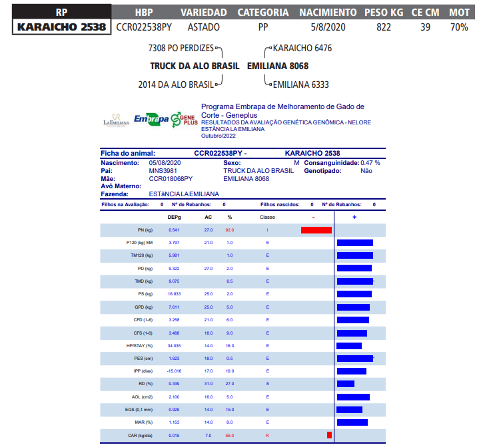
Task: Click the blue HP/STAY (%) bar
Action: click(x=349, y=346)
